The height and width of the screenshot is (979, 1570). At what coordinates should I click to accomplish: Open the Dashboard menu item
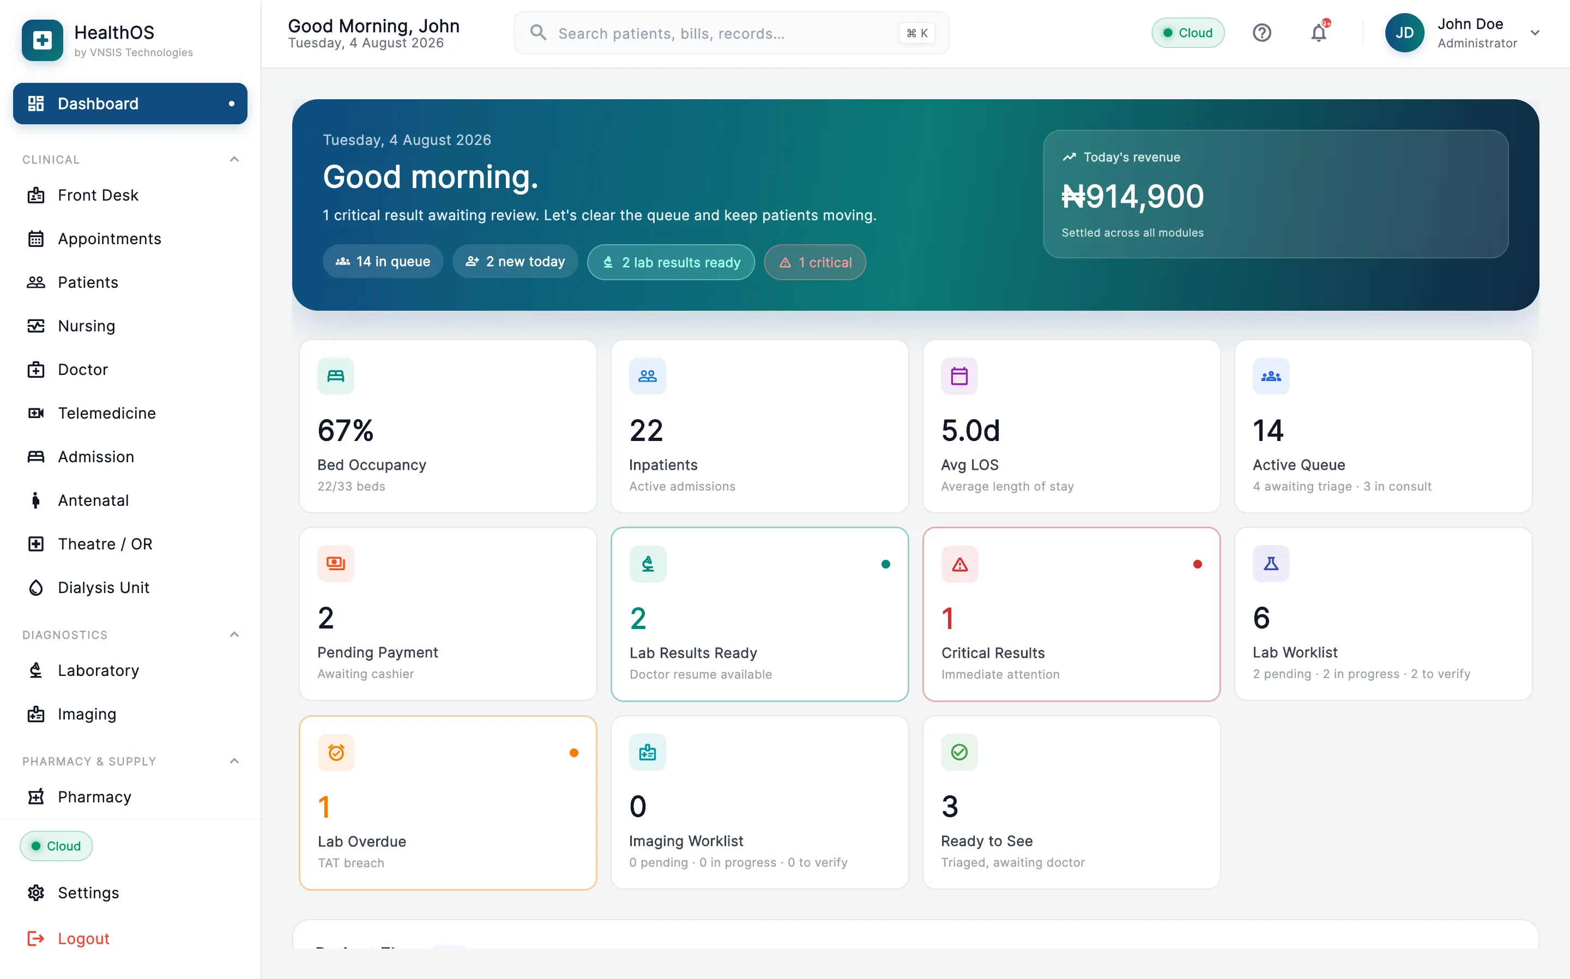pyautogui.click(x=130, y=104)
